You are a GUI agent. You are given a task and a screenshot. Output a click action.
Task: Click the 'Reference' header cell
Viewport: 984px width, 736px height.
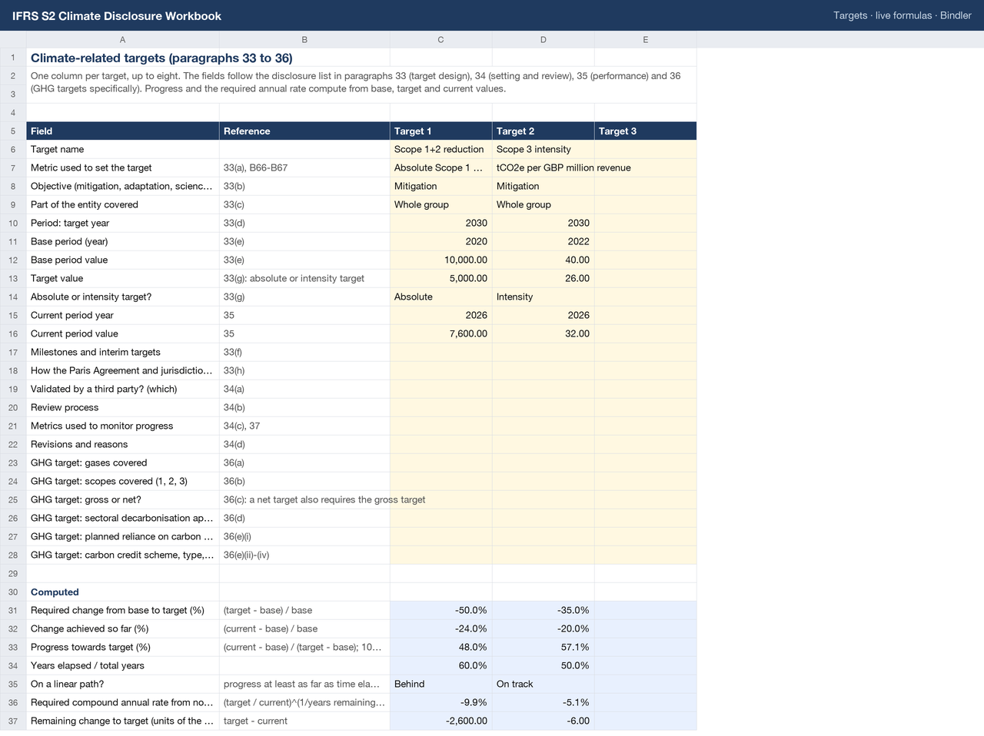(x=304, y=131)
